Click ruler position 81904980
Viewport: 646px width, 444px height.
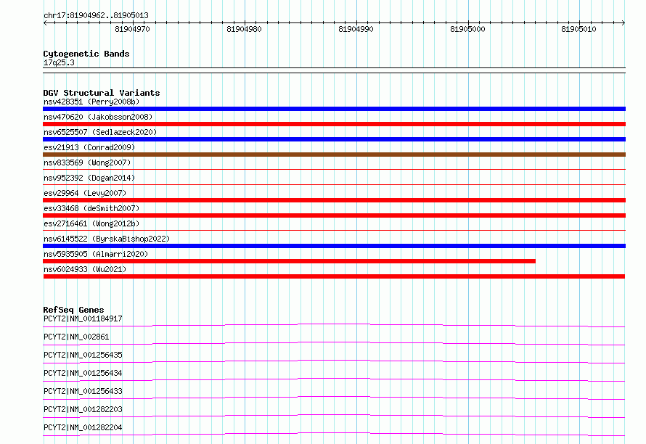244,29
